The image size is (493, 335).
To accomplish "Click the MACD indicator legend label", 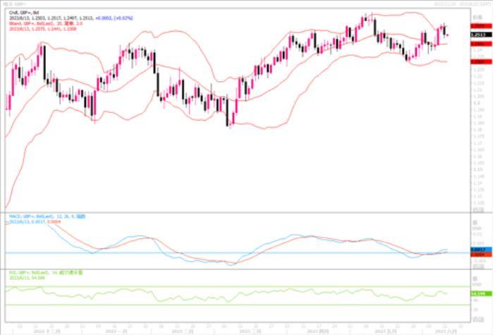I will click(x=44, y=216).
